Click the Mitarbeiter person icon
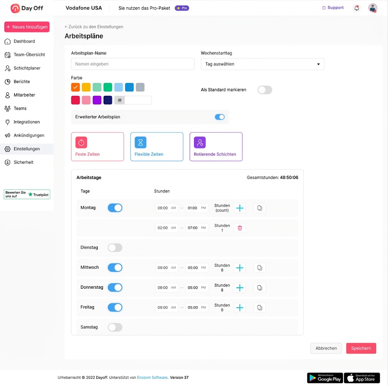The height and width of the screenshot is (386, 388). [x=8, y=95]
